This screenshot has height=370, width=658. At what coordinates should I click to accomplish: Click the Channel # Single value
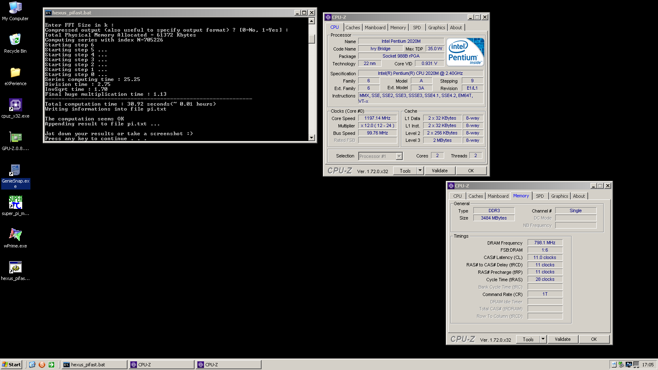[576, 211]
